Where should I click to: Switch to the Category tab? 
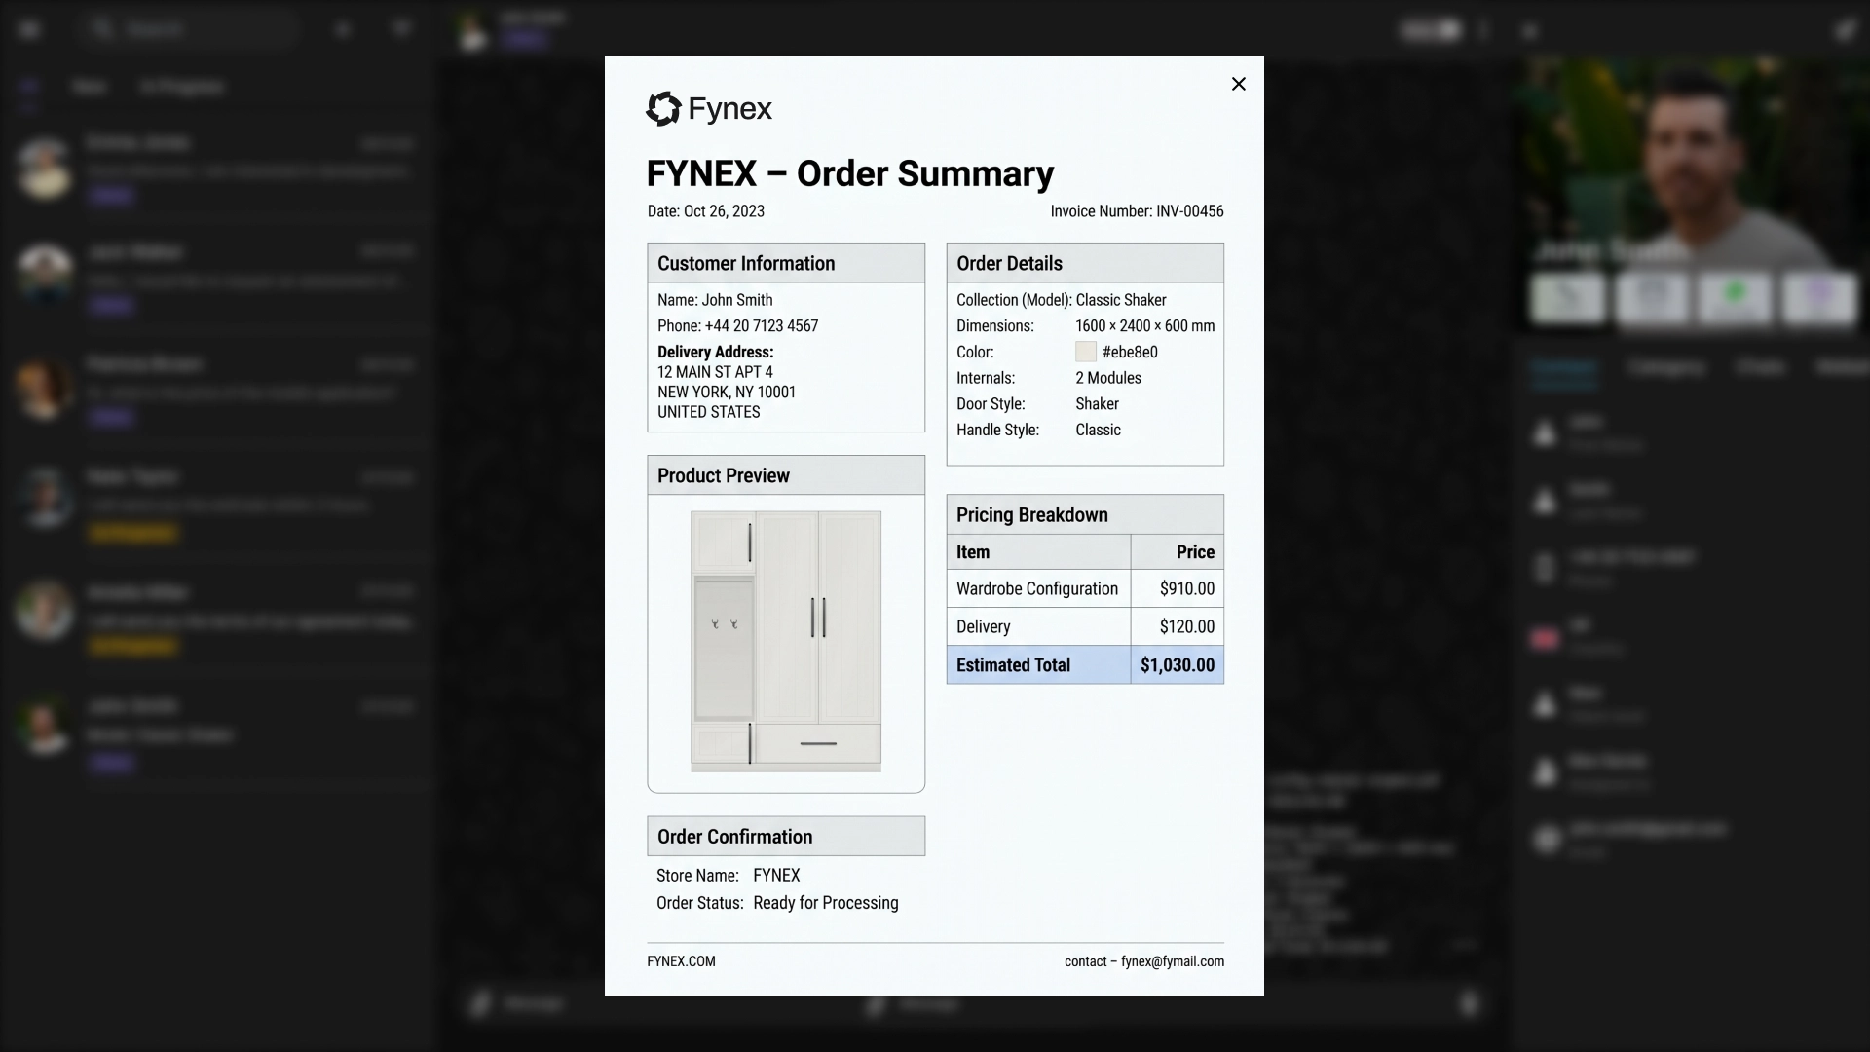(x=1666, y=368)
